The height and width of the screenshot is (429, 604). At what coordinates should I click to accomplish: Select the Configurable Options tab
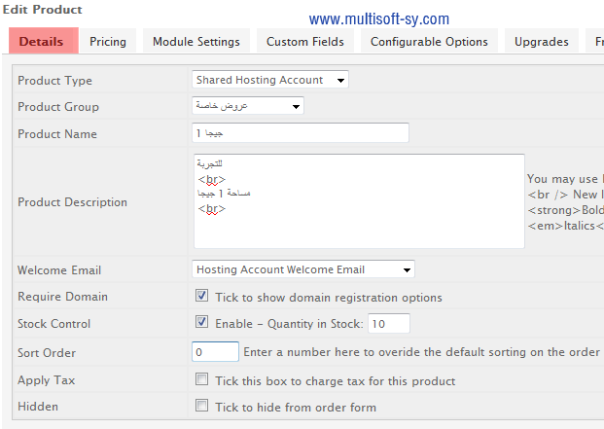(429, 41)
